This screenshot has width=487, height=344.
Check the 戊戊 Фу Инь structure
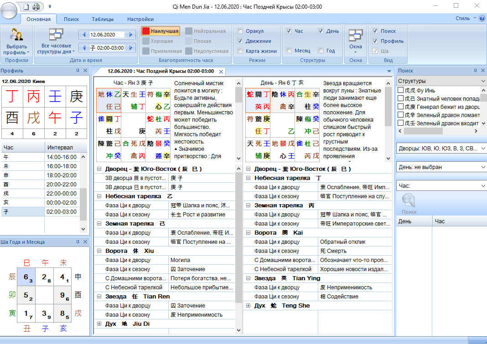401,90
